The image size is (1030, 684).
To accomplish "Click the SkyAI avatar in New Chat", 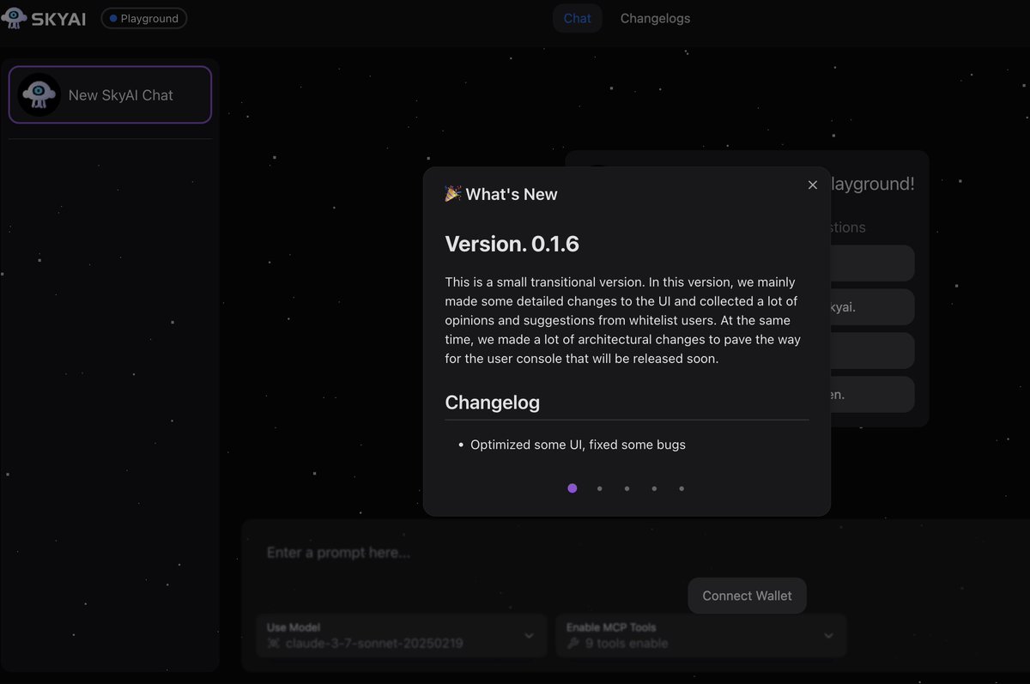I will (x=39, y=94).
